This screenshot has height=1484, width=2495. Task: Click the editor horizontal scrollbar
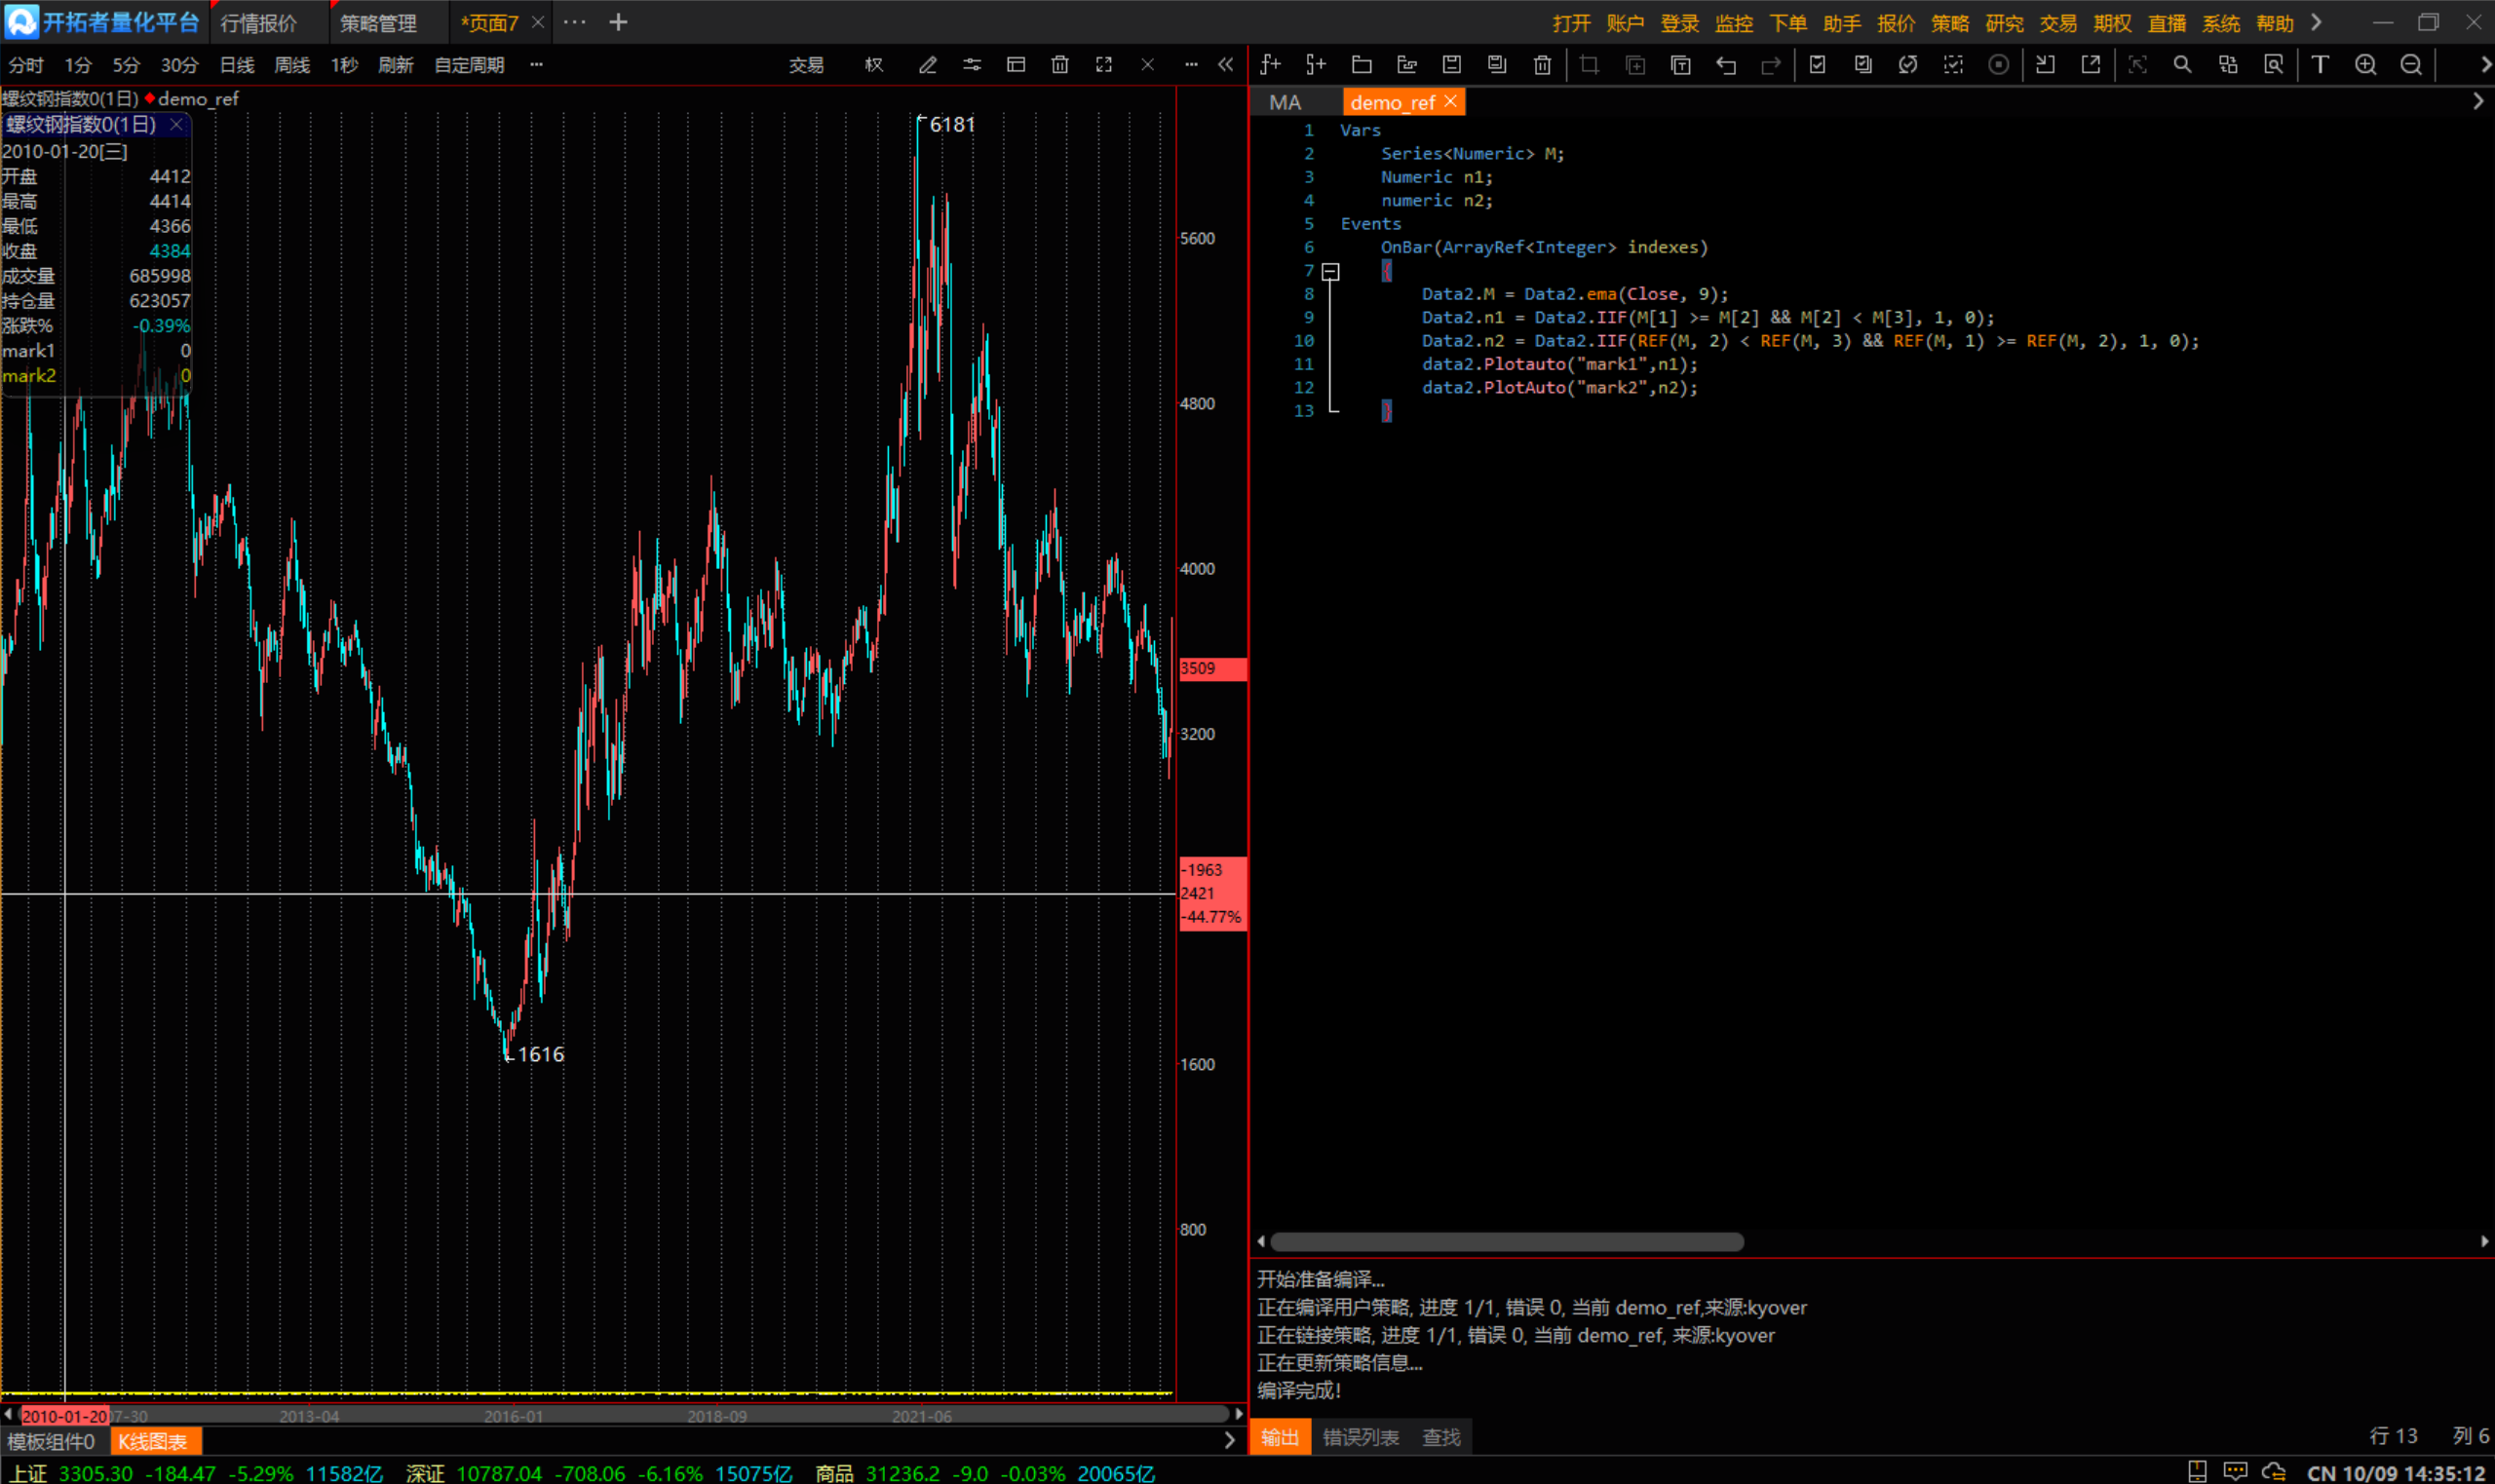(1507, 1241)
